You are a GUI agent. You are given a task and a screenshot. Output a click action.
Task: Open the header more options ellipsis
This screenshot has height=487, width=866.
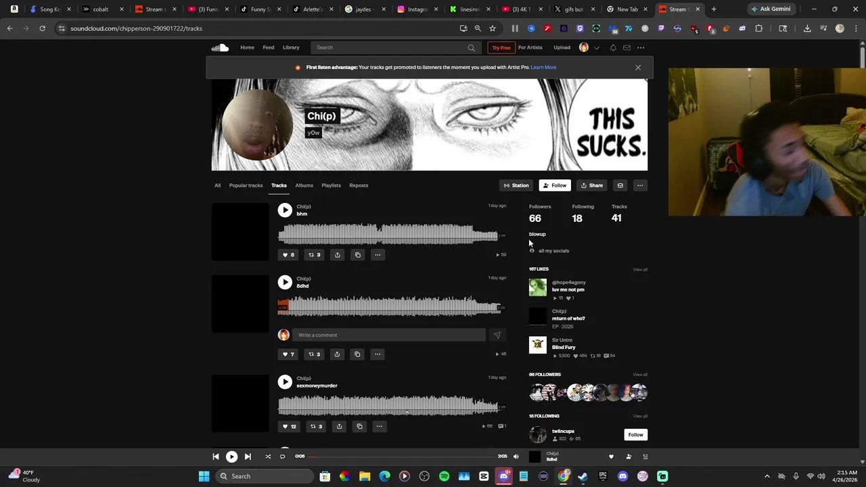[641, 47]
